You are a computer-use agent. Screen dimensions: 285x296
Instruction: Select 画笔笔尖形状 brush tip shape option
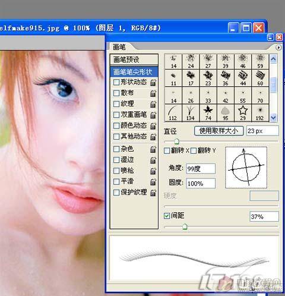tap(134, 72)
